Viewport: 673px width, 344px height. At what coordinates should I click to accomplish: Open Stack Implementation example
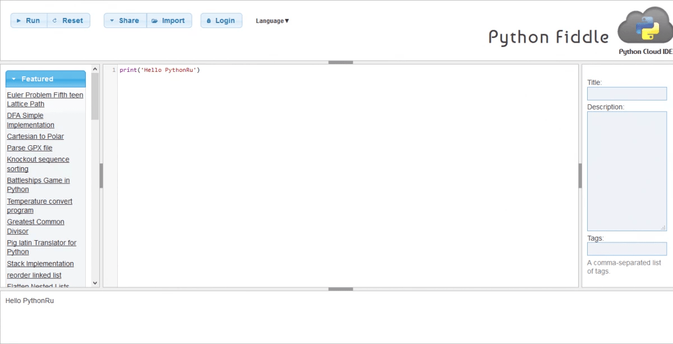click(x=40, y=264)
